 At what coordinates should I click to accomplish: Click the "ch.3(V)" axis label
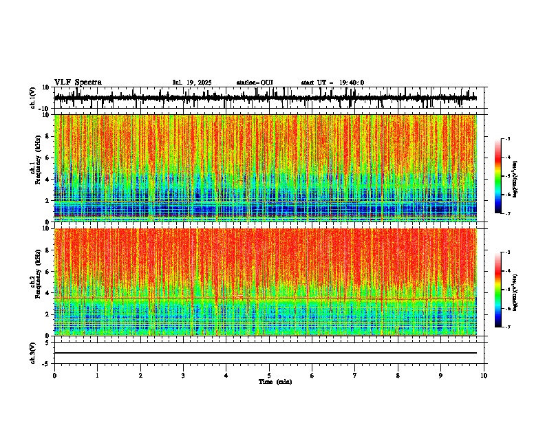[x=33, y=354]
